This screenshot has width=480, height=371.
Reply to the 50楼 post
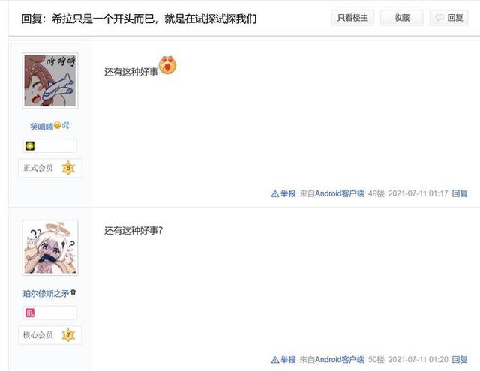click(460, 359)
